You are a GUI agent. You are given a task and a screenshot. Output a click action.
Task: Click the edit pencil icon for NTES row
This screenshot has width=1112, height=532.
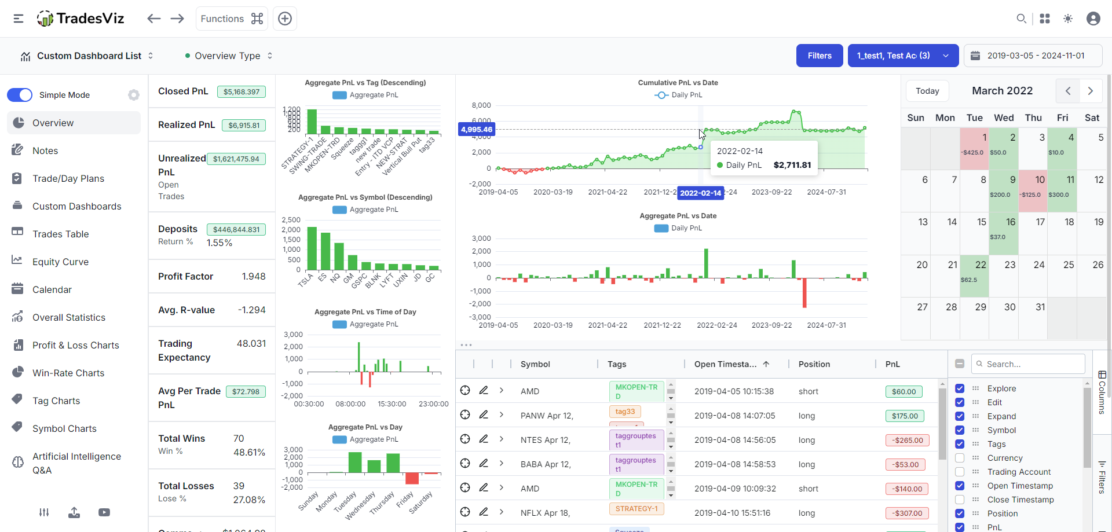coord(484,439)
